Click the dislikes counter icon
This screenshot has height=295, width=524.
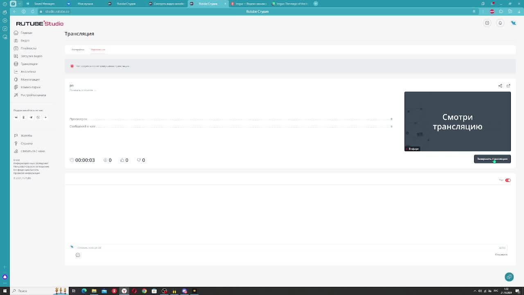point(139,160)
